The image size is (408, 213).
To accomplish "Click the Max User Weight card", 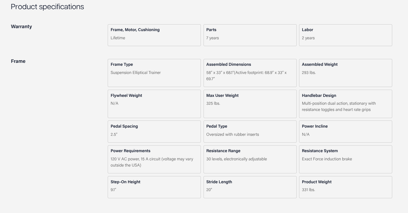I will coord(250,104).
